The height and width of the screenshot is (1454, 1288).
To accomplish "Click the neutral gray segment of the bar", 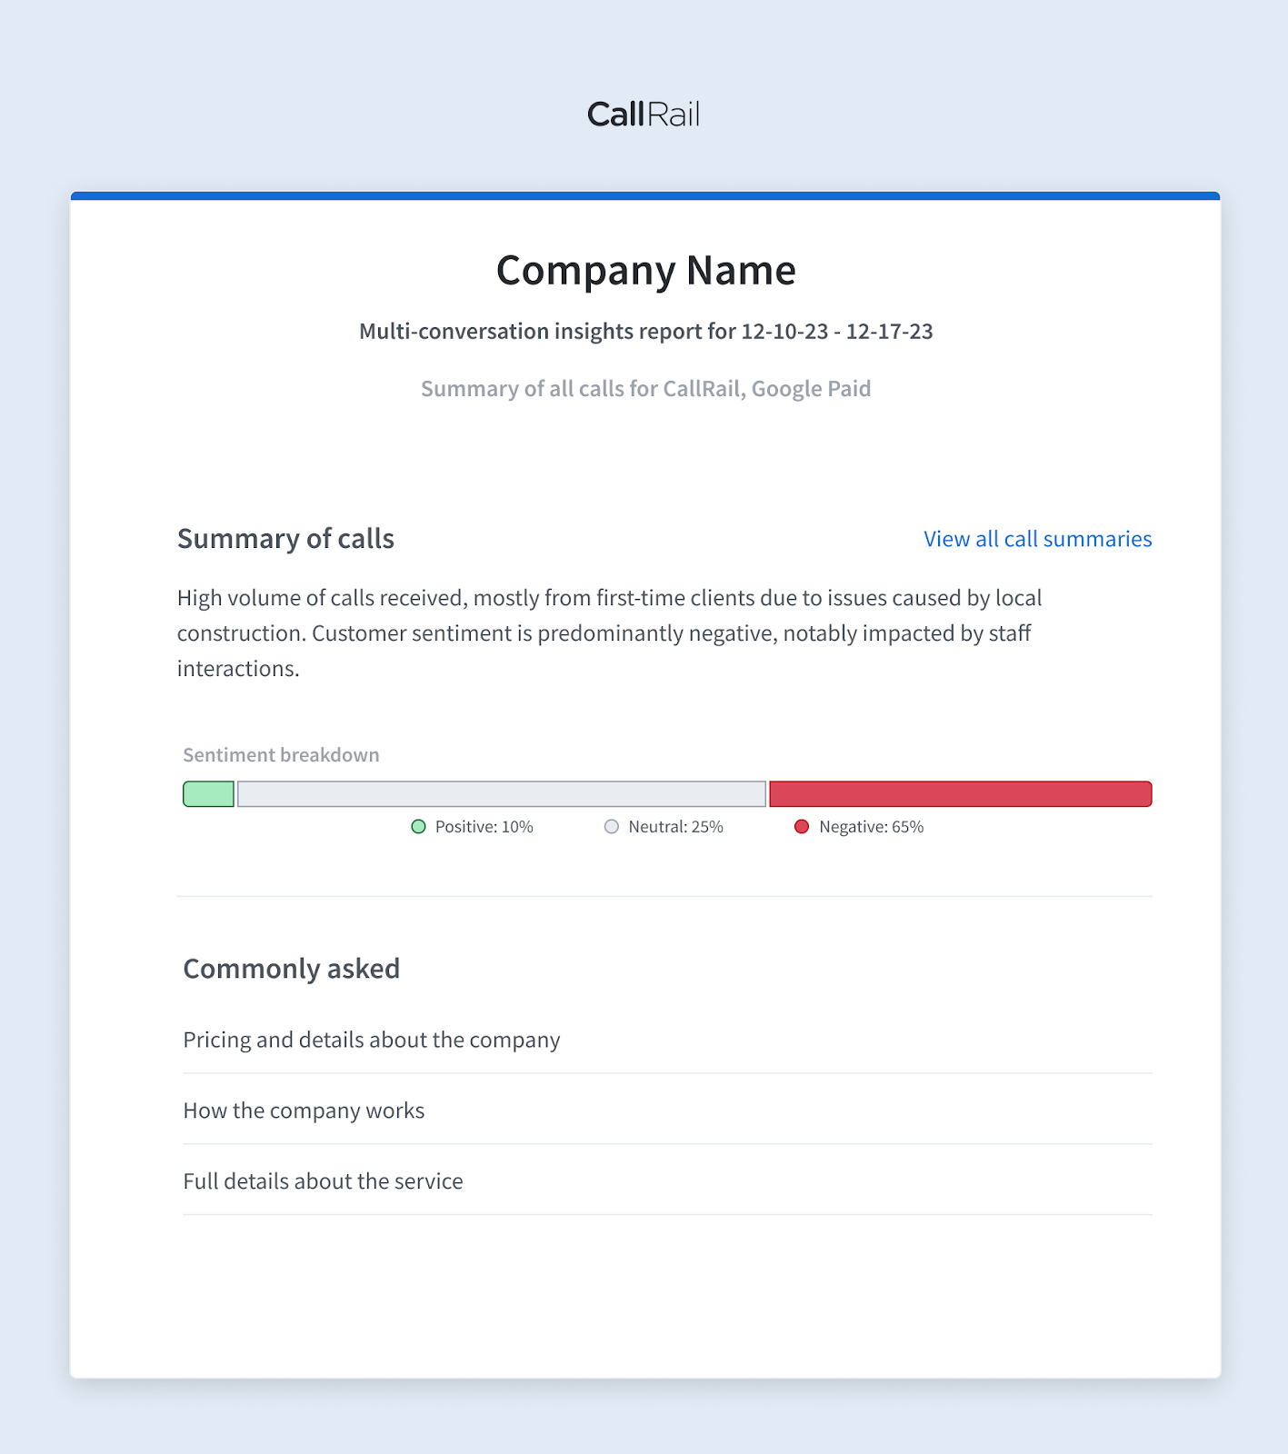I will (x=500, y=793).
